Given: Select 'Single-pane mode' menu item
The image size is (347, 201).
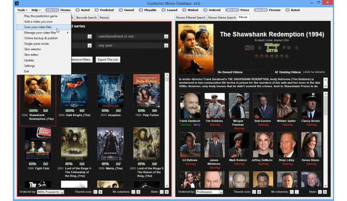Looking at the screenshot, I should (x=44, y=44).
